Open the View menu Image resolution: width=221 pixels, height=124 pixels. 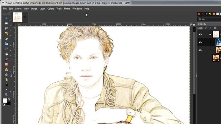[26, 9]
